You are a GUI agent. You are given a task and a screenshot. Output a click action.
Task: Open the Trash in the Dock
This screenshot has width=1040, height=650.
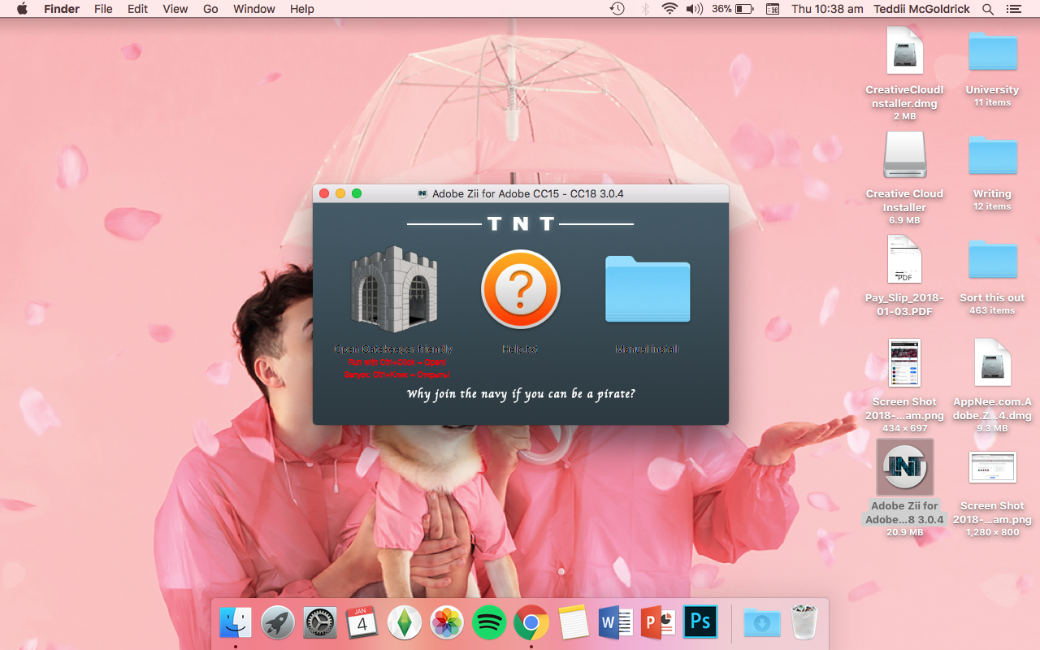(x=804, y=623)
